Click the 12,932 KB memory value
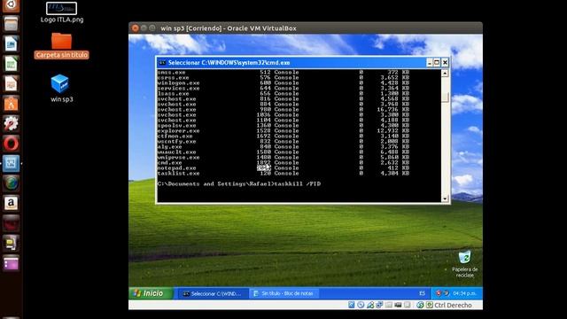 392,130
